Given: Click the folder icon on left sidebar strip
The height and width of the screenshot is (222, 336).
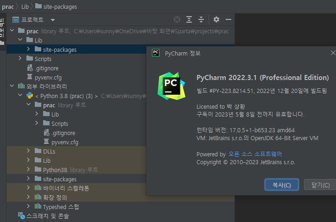Looking at the screenshot, I should tap(2, 43).
